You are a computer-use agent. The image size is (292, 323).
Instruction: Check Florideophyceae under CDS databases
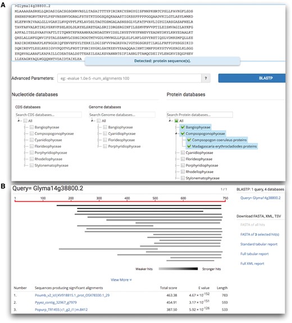coord(31,147)
